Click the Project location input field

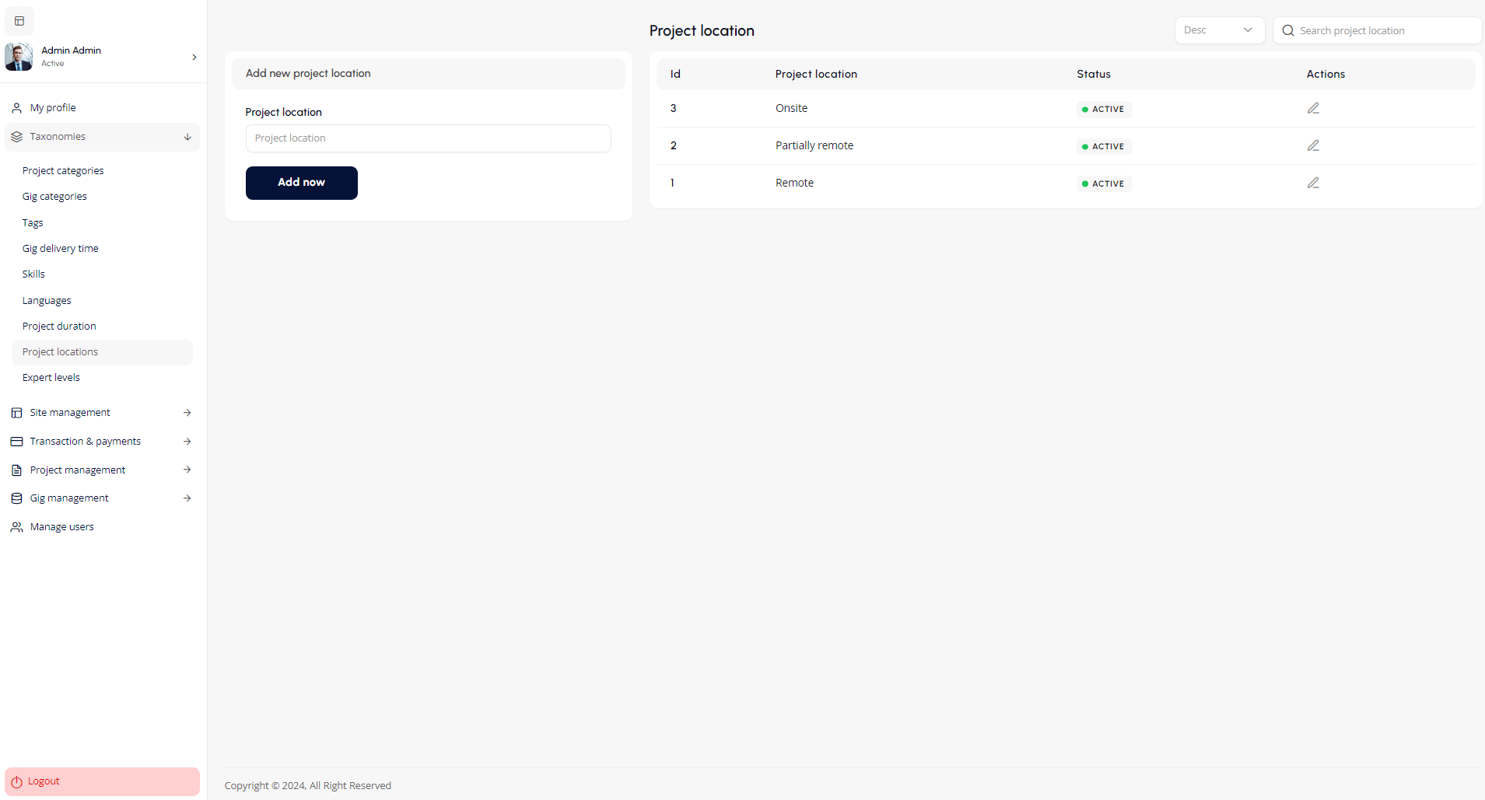(428, 138)
